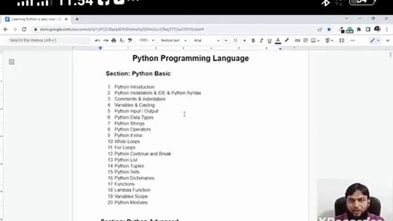Click the font size field
The width and height of the screenshot is (393, 221).
coord(235,41)
